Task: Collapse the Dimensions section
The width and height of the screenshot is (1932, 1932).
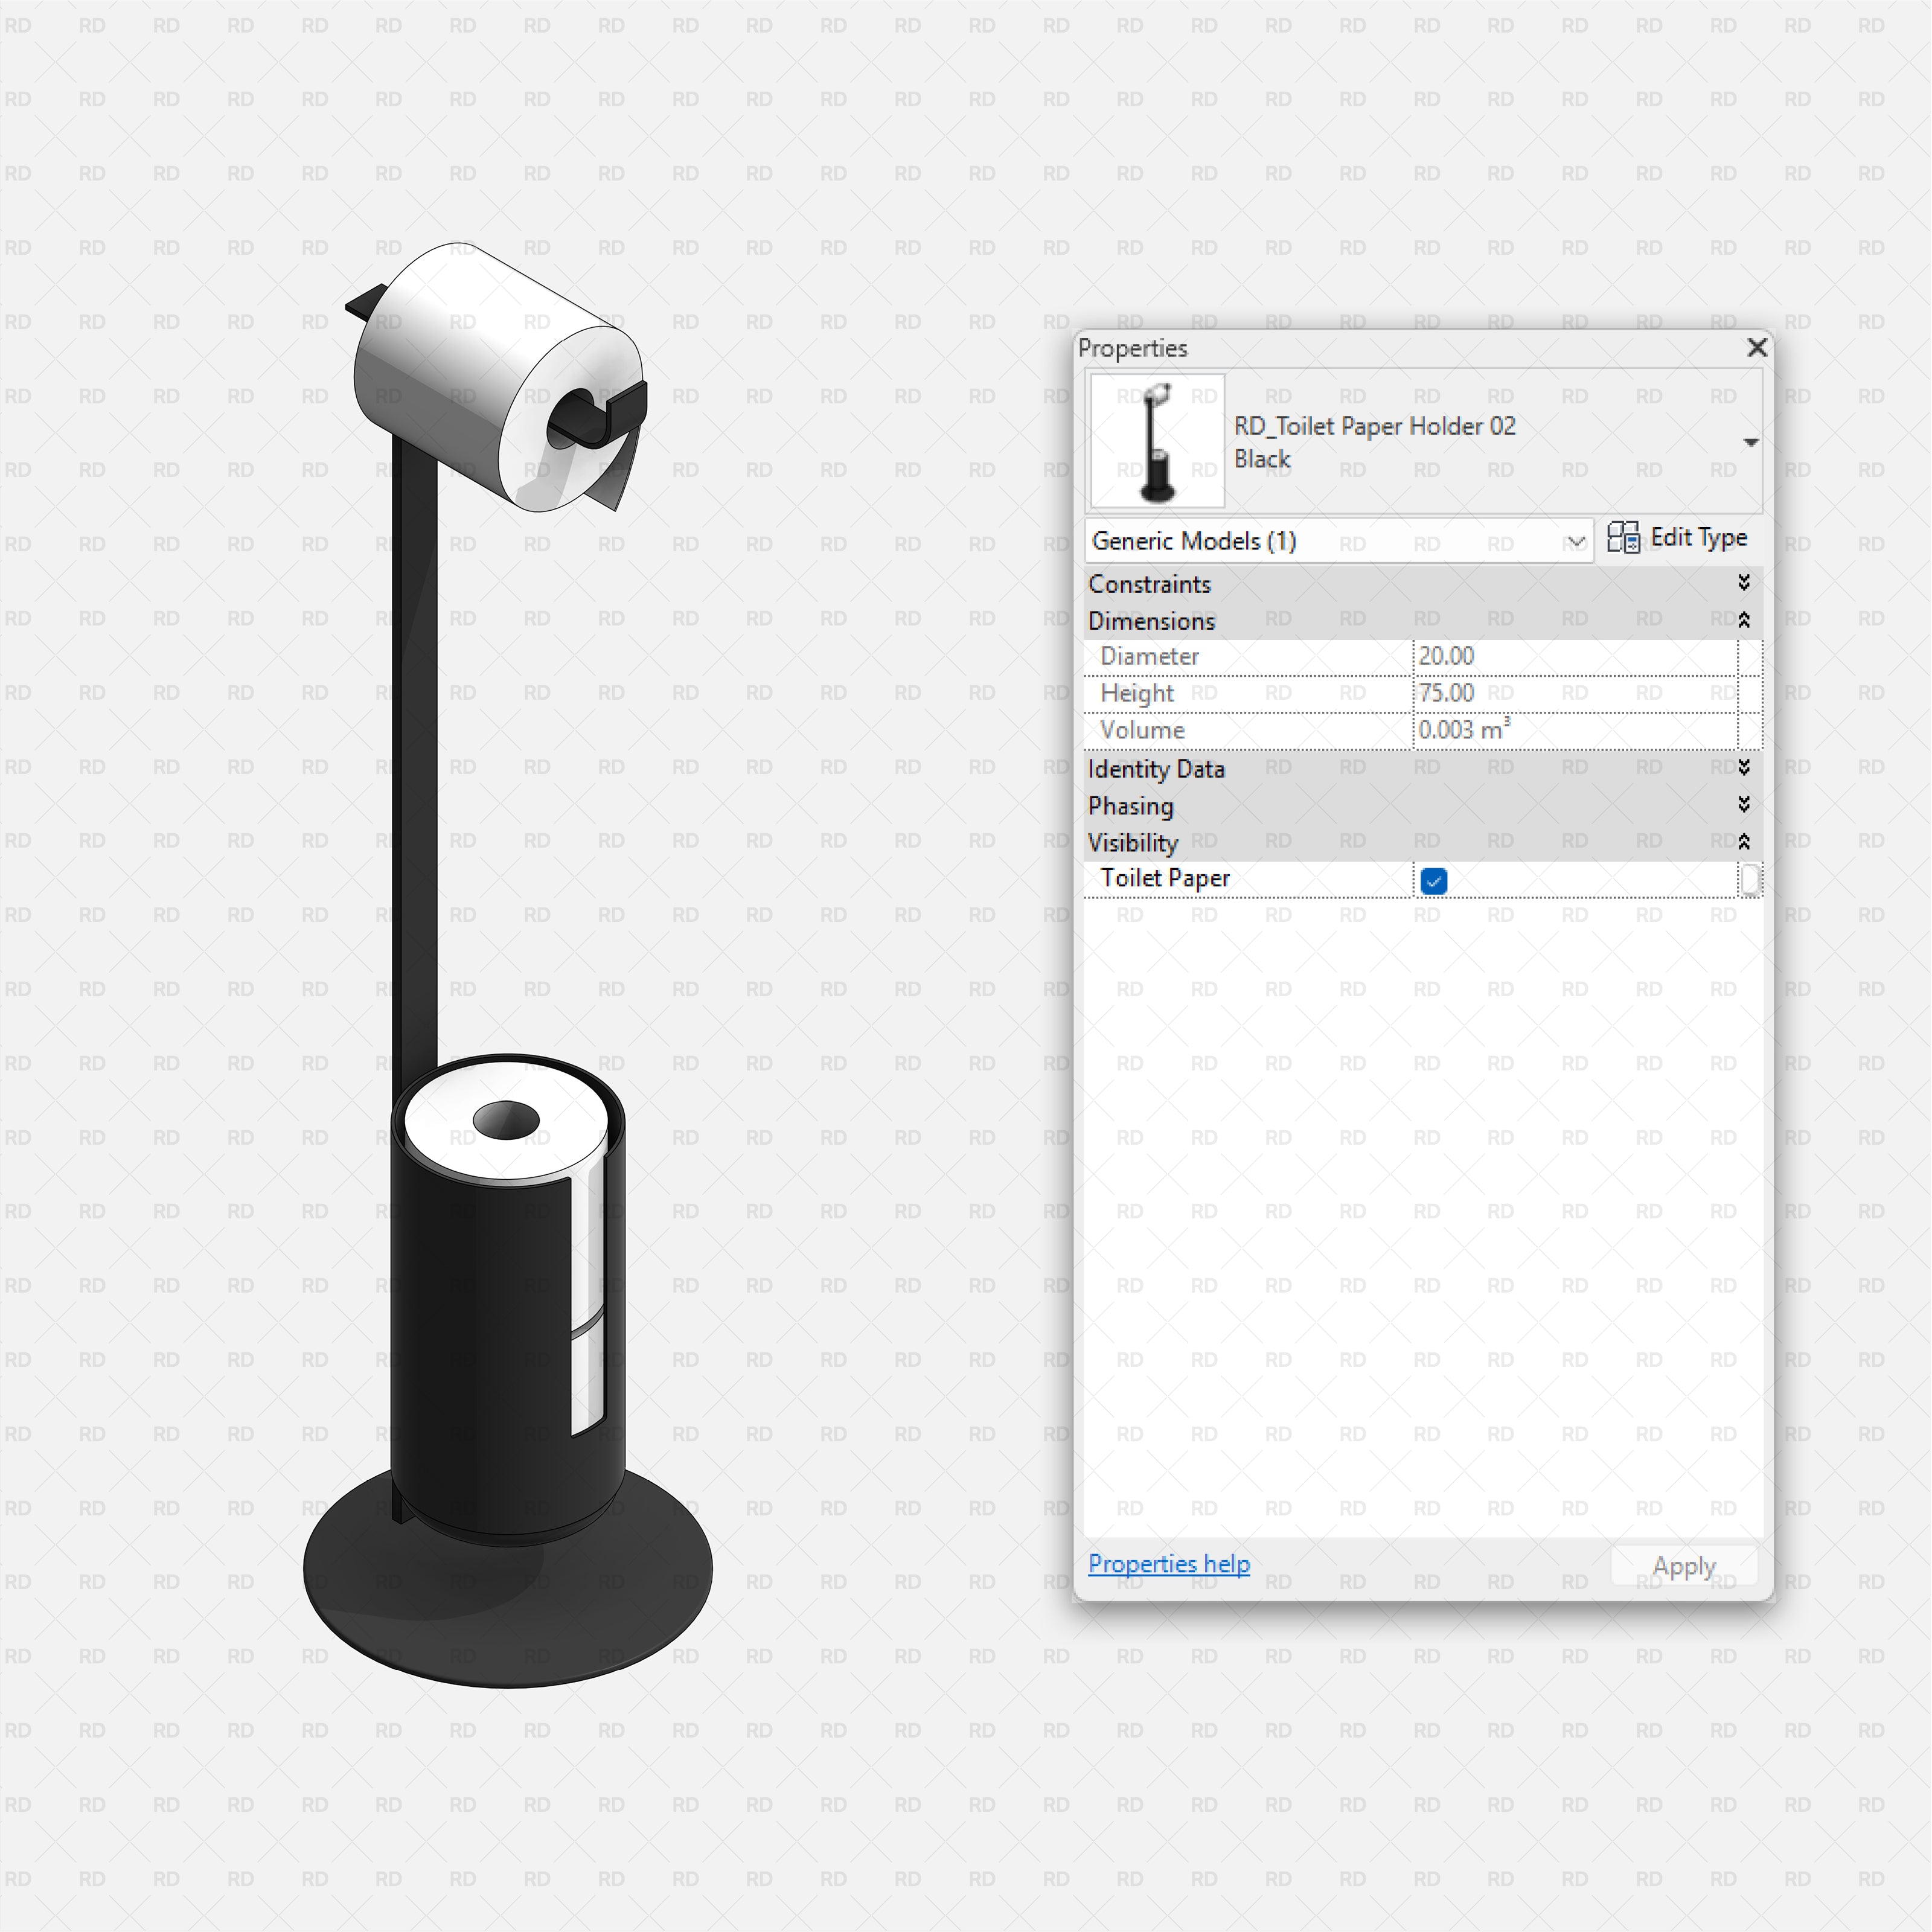Action: pyautogui.click(x=1744, y=620)
